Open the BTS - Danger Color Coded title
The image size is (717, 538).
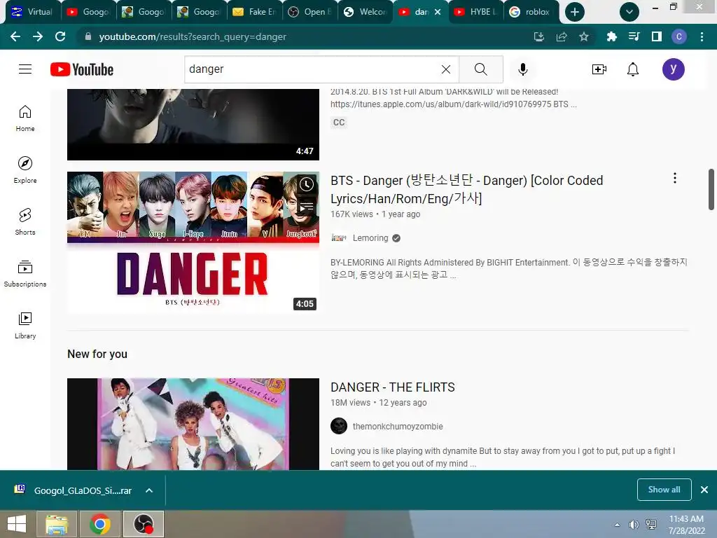click(466, 189)
